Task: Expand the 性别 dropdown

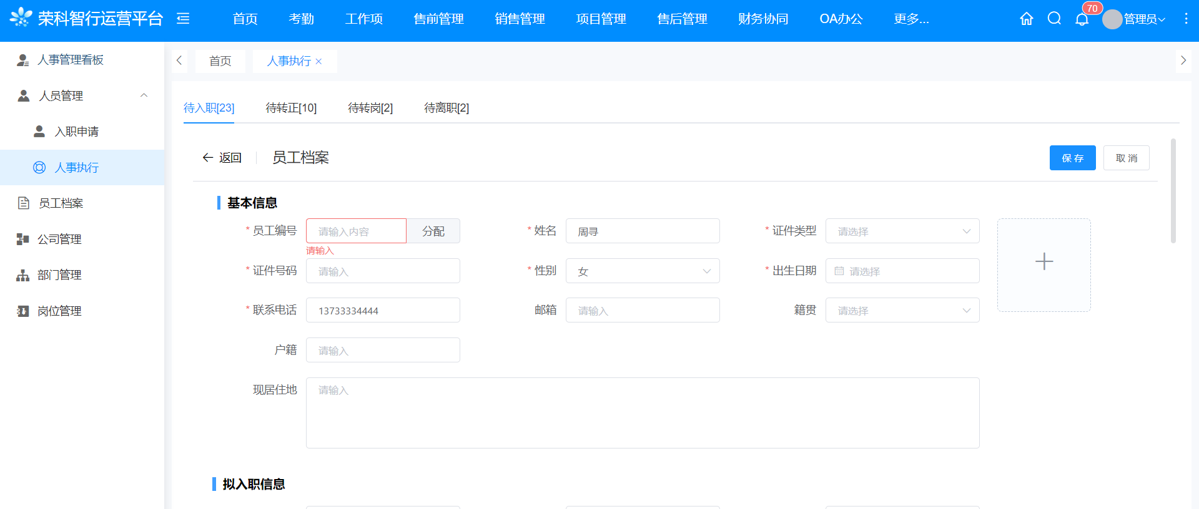Action: [x=642, y=271]
